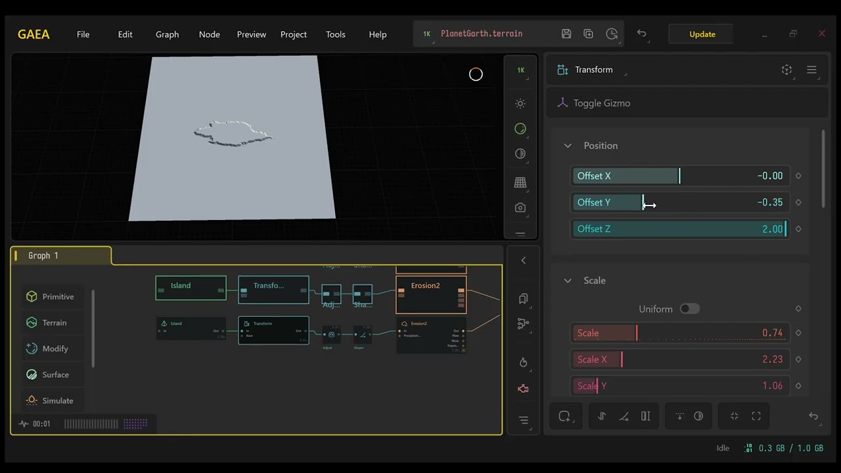
Task: Click the yellow Update button
Action: (x=702, y=34)
